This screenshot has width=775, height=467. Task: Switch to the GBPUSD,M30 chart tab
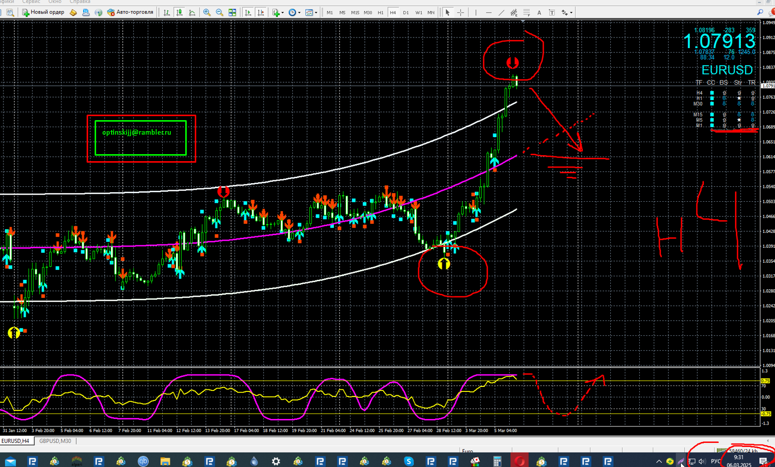pyautogui.click(x=55, y=441)
